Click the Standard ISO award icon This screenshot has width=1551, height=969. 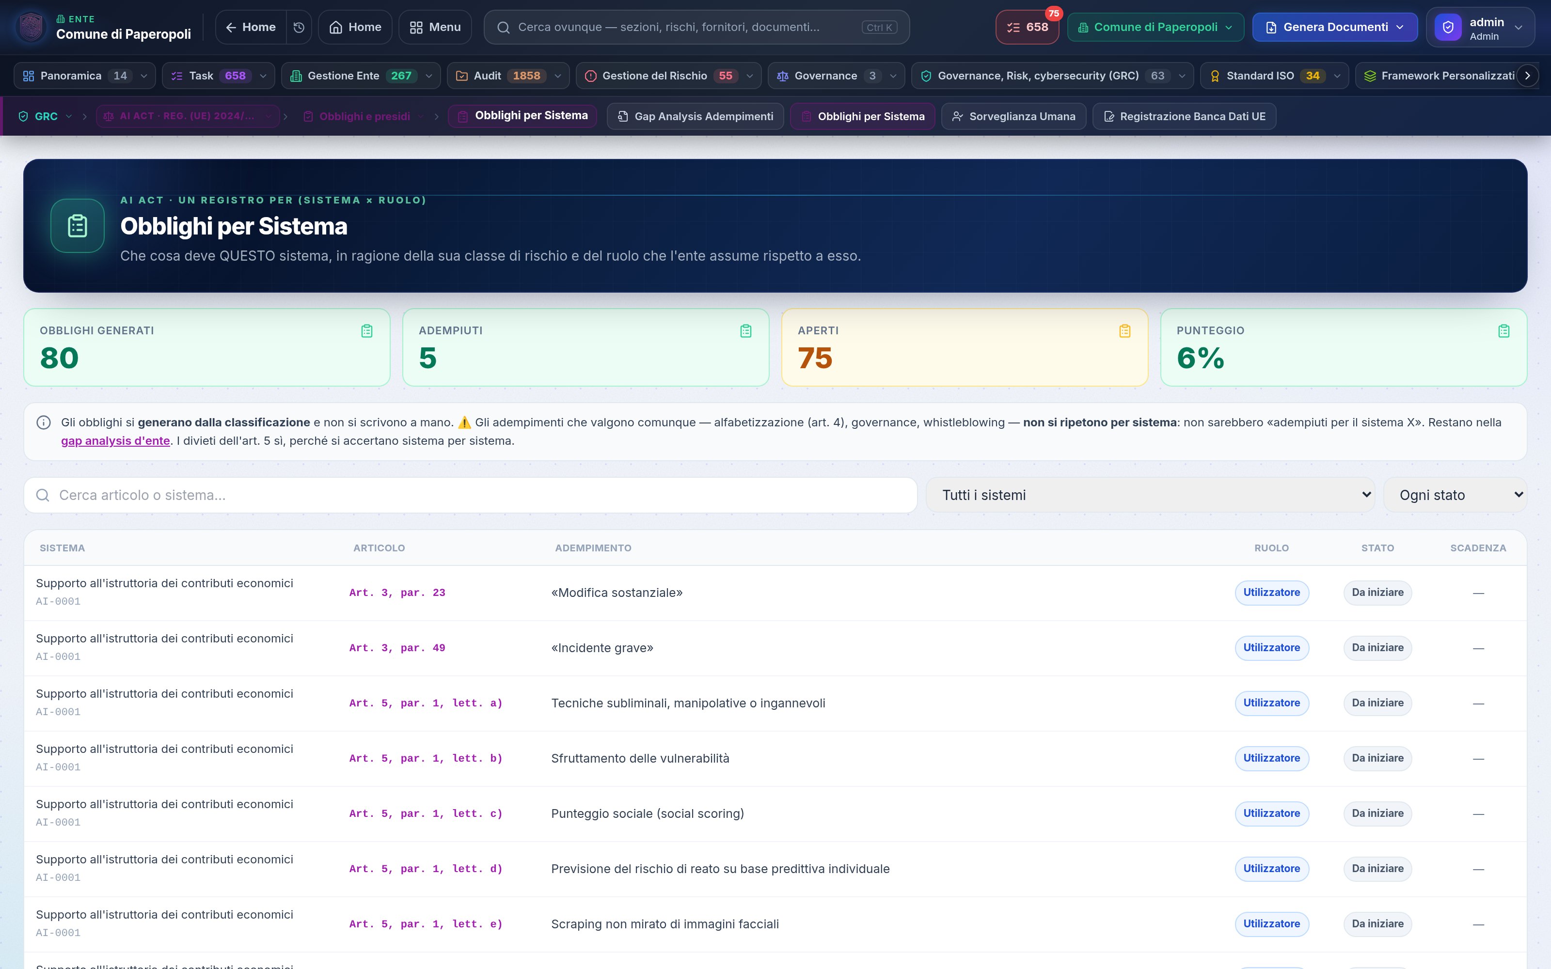(1215, 76)
